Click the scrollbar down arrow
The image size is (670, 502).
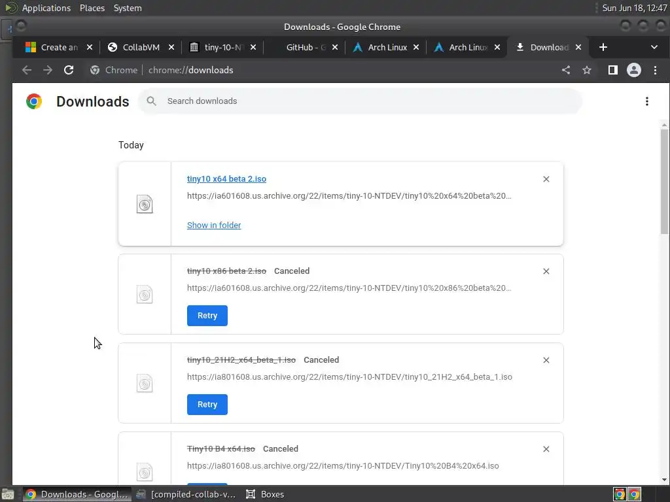664,479
